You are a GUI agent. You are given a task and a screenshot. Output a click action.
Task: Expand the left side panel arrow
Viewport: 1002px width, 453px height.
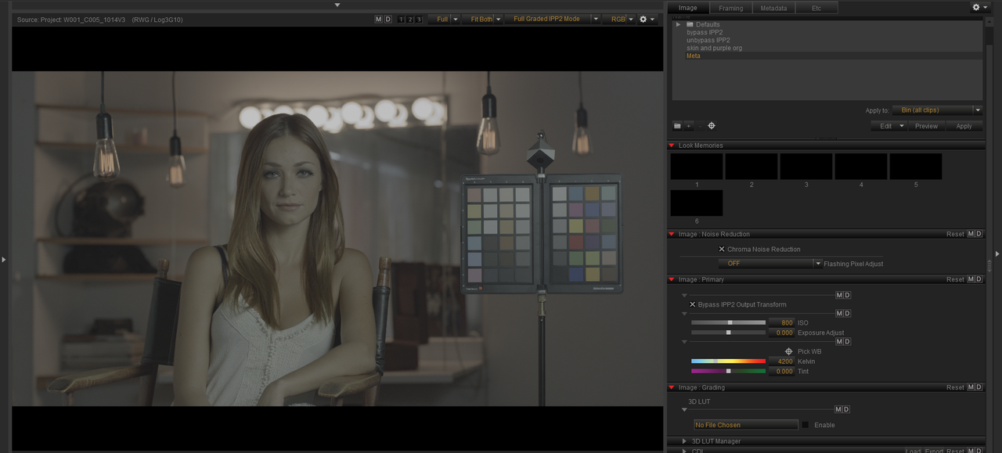[4, 259]
